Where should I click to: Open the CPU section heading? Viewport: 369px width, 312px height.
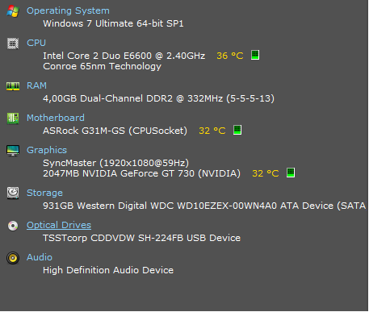pos(36,43)
